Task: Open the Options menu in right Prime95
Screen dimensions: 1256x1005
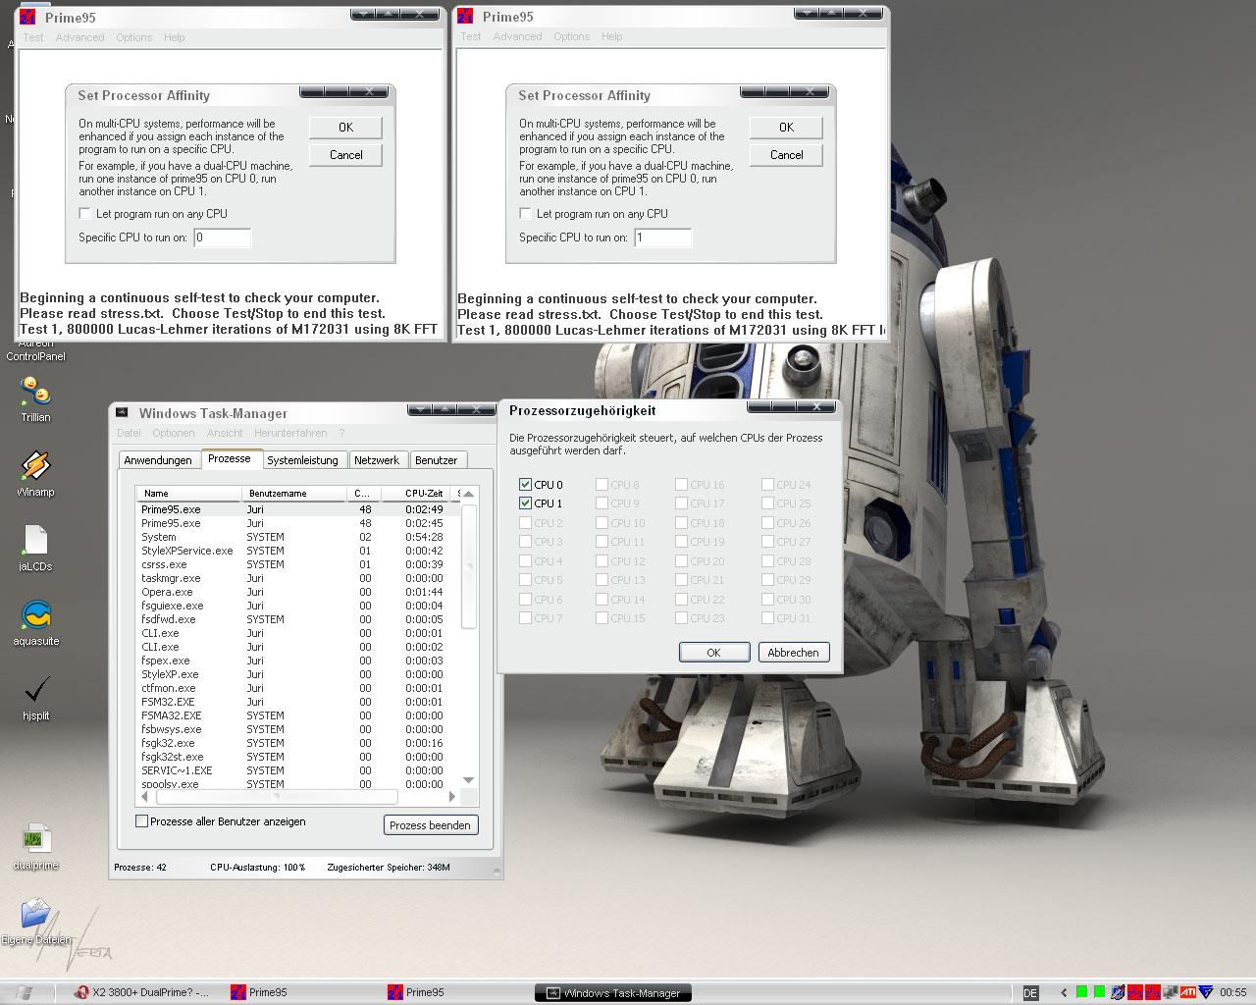Action: click(571, 36)
